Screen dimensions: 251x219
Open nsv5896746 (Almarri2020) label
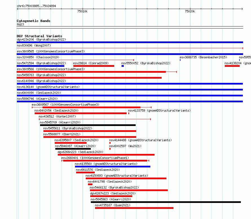[37, 99]
